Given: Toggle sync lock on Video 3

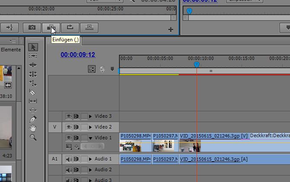Looking at the screenshot, I should (x=76, y=116).
